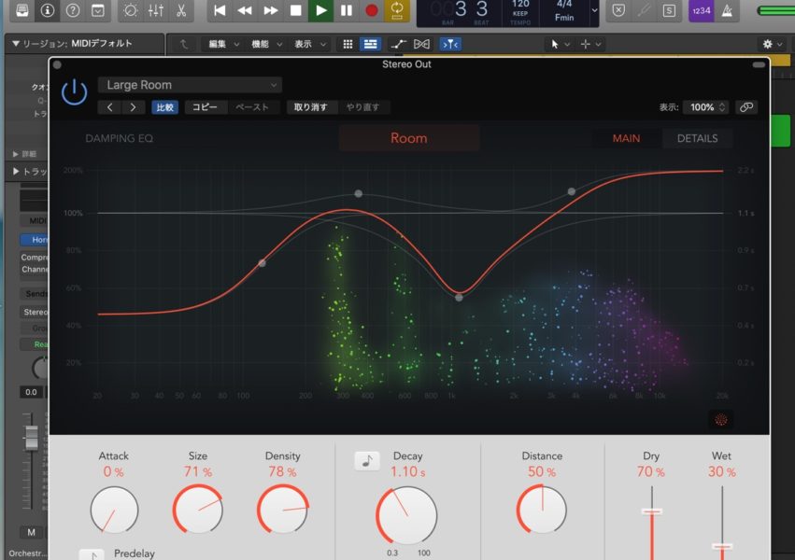Screen dimensions: 795x560
Task: Open the 機能 menu
Action: pos(266,45)
